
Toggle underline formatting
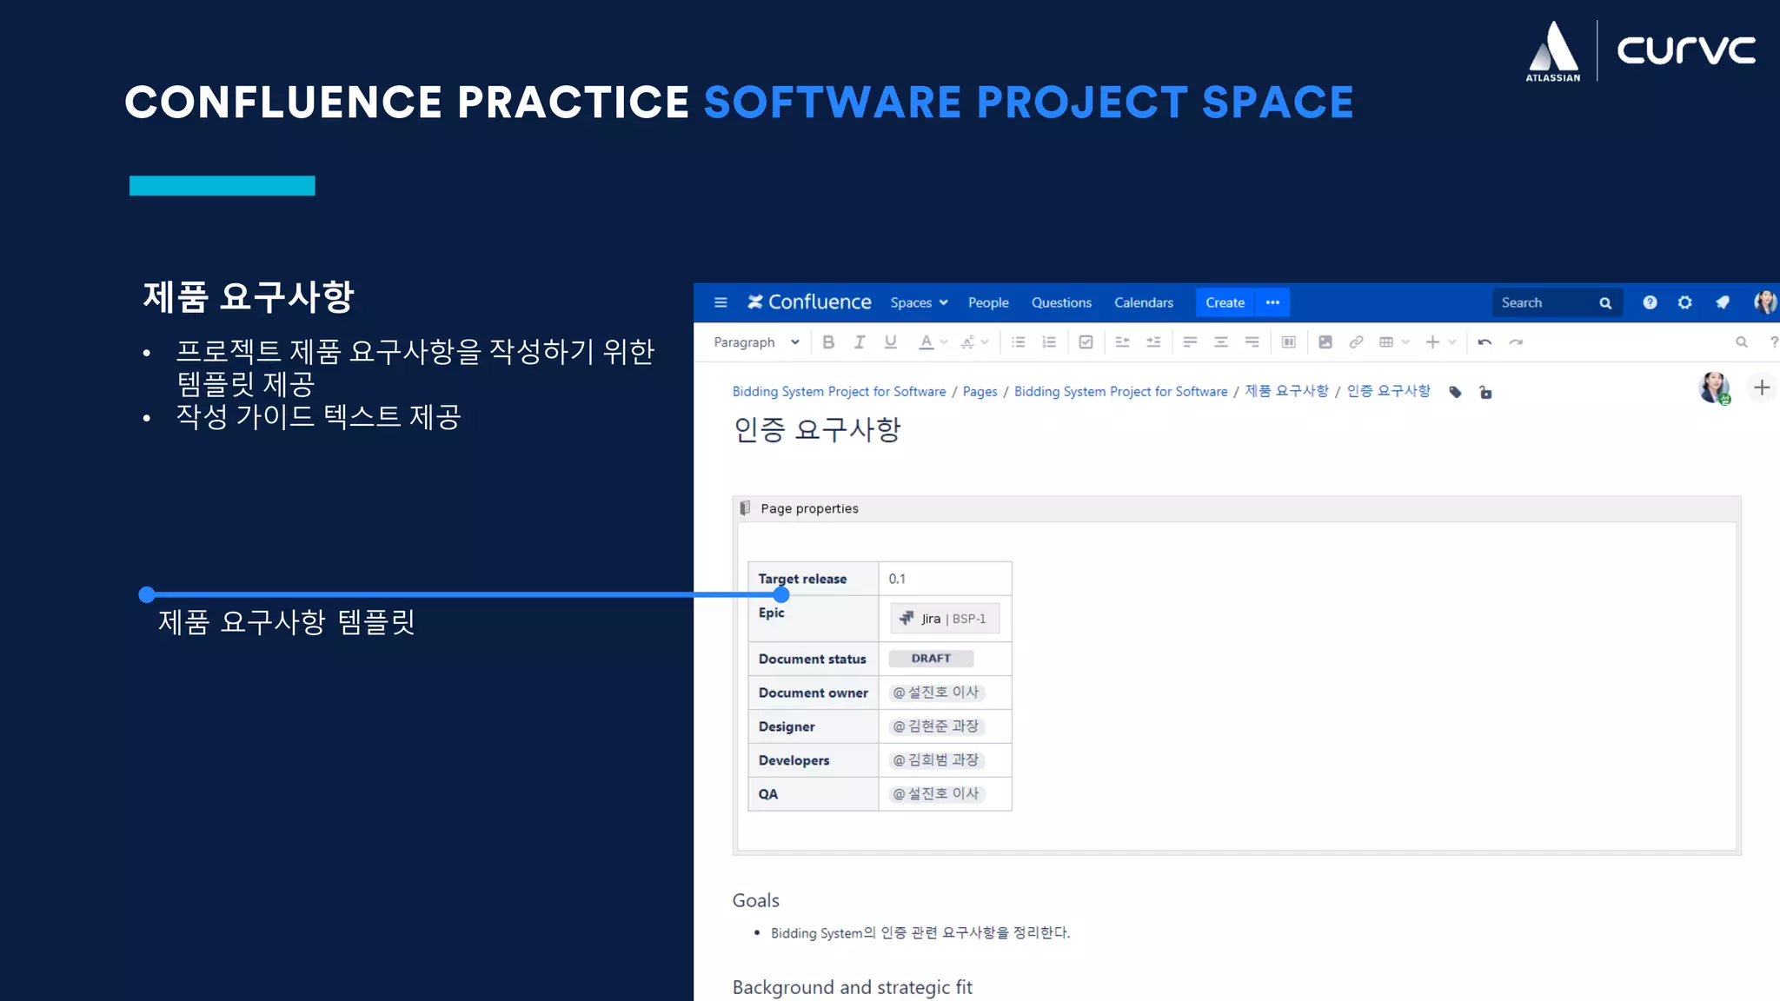(891, 342)
